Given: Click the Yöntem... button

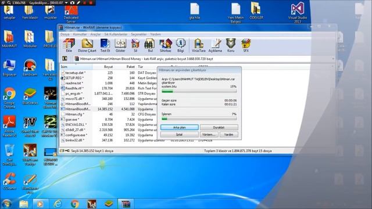Looking at the screenshot, I should pos(209,135).
